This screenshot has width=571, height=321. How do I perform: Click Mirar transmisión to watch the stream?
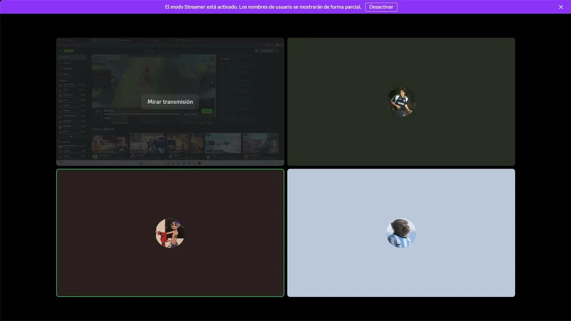click(170, 102)
